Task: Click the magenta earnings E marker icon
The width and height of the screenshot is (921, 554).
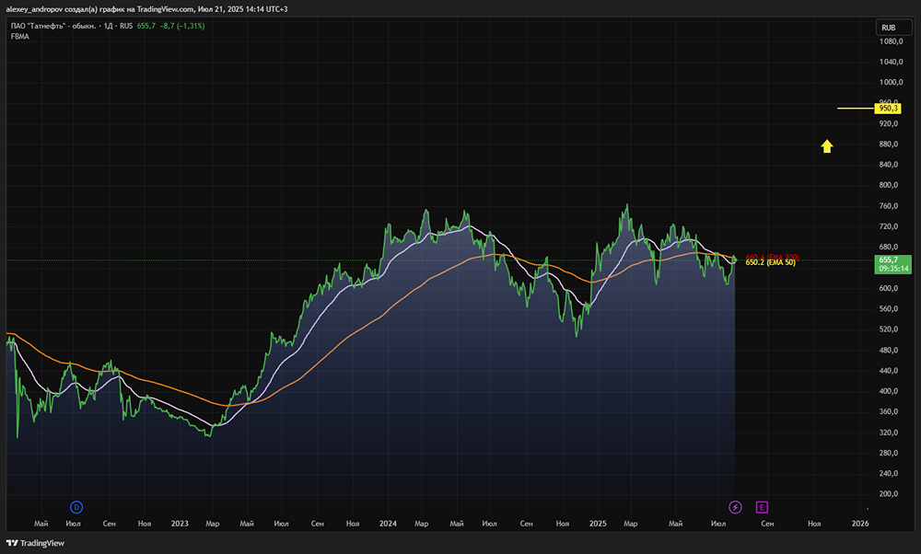Action: (762, 507)
